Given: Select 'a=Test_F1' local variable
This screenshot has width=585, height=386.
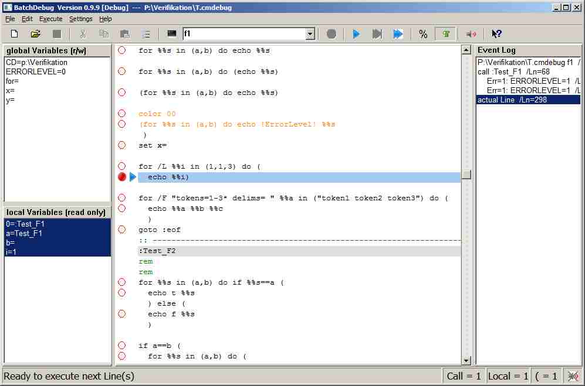Looking at the screenshot, I should [58, 233].
